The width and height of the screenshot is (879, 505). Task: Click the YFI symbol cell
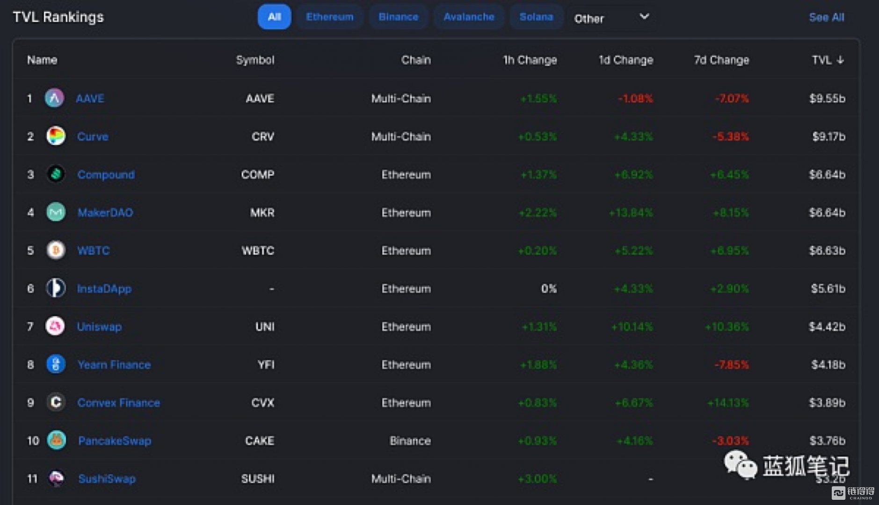(x=266, y=365)
